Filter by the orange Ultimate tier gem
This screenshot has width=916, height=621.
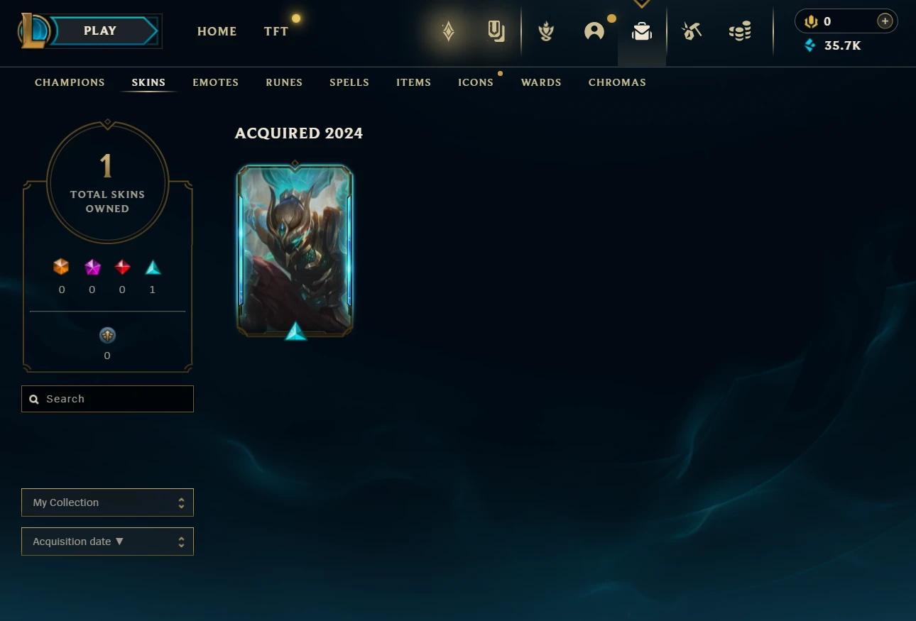(62, 267)
